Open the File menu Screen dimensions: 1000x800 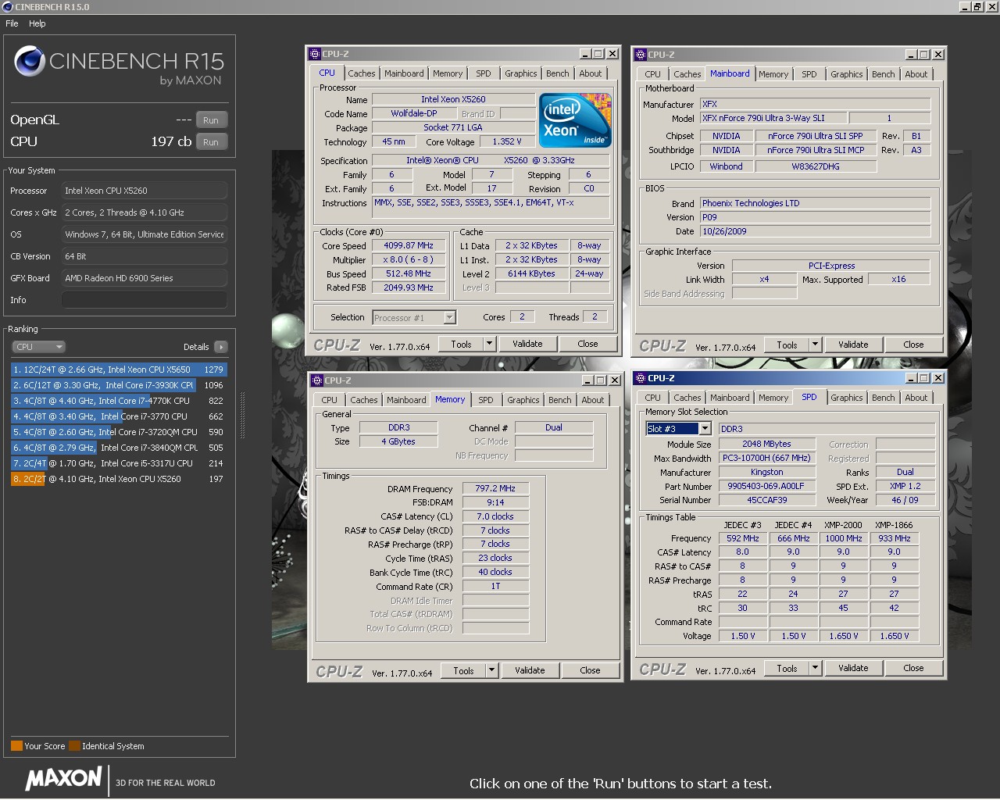click(x=12, y=23)
